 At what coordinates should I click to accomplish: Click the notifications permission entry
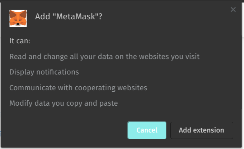[x=44, y=72]
